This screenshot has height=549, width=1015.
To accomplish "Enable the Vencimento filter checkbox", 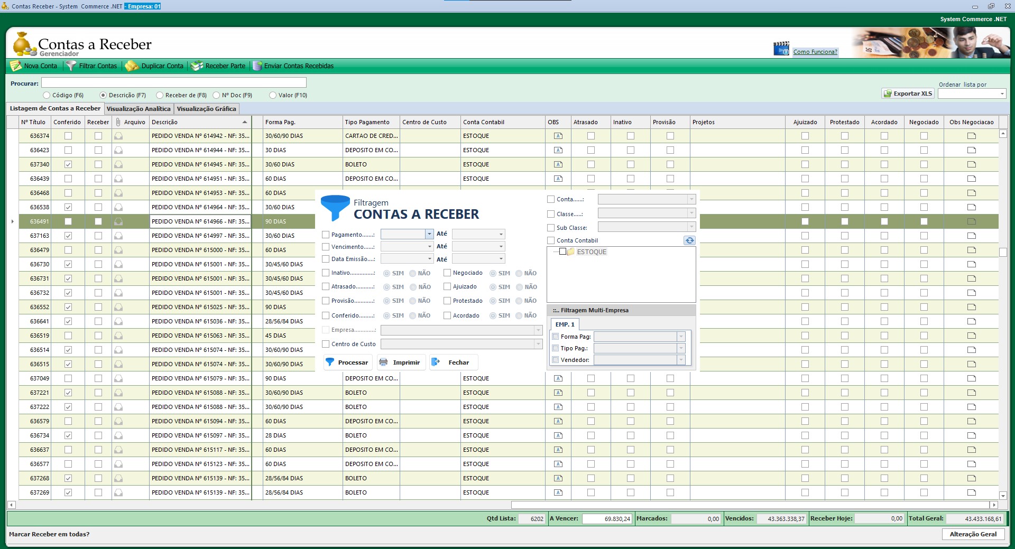I will (326, 247).
